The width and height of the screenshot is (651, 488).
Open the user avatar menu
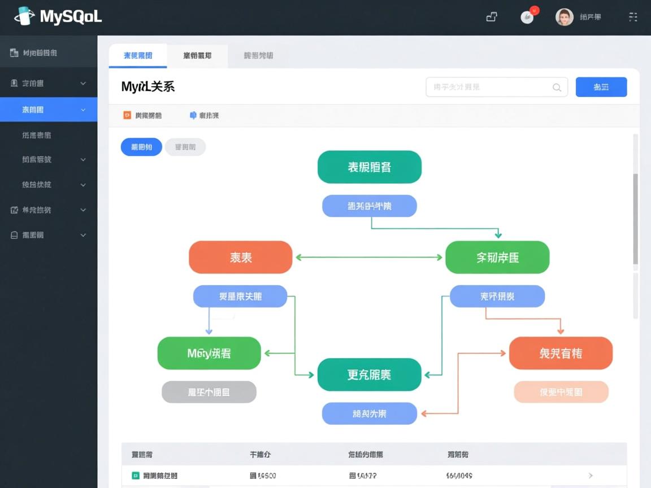(563, 17)
